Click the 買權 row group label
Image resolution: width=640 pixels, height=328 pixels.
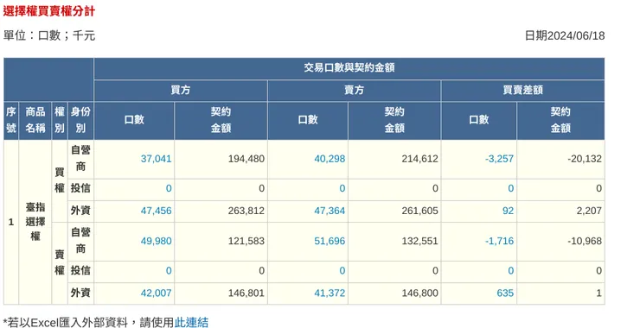coord(60,180)
